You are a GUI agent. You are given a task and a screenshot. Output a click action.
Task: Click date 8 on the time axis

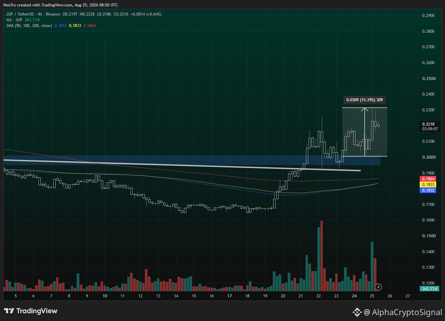[x=69, y=296]
